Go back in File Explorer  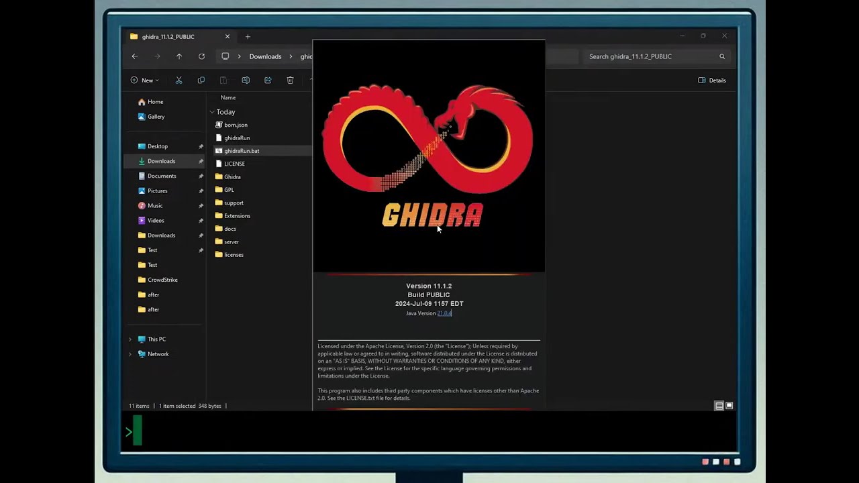134,56
